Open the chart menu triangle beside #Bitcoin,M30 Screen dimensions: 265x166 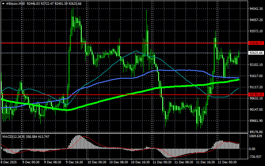[x=3, y=4]
